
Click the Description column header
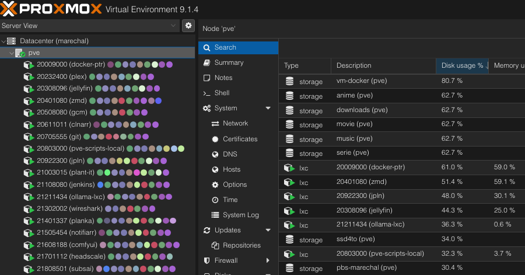click(x=353, y=65)
